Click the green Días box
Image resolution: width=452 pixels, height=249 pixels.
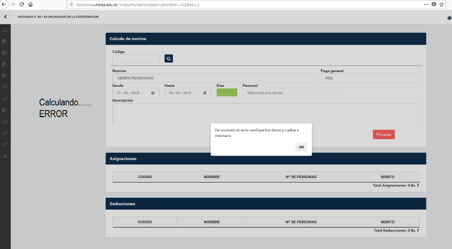coord(227,92)
